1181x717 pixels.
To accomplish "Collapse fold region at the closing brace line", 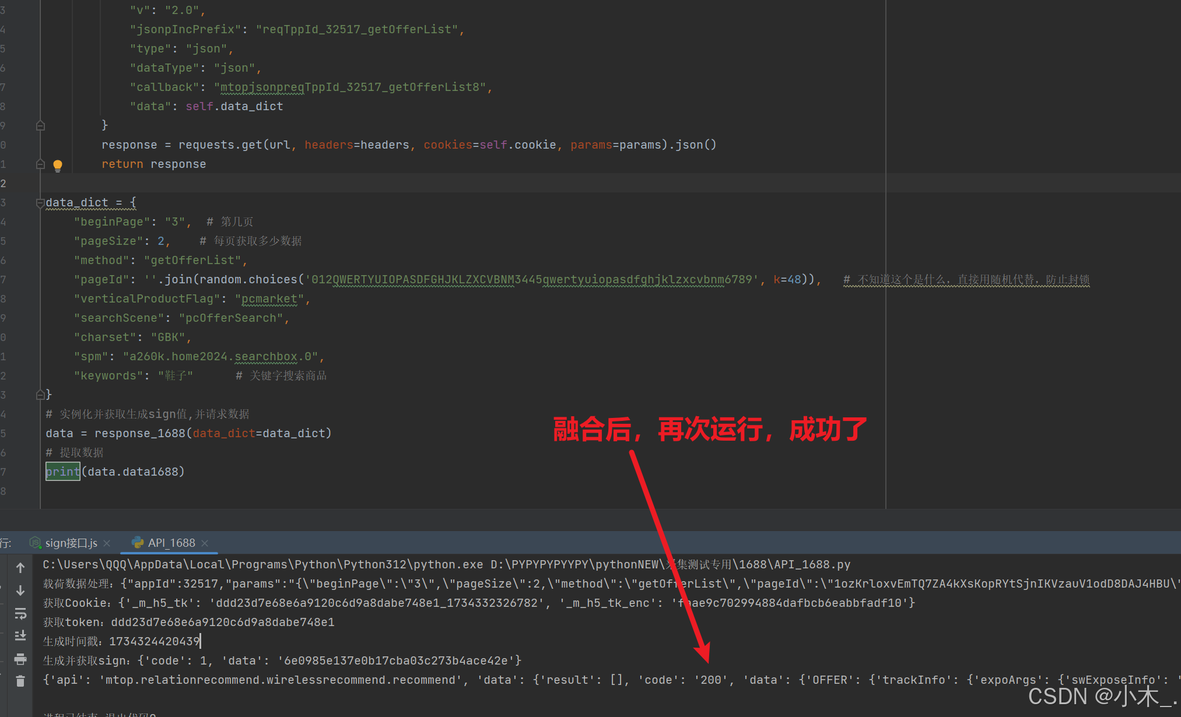I will pos(40,395).
